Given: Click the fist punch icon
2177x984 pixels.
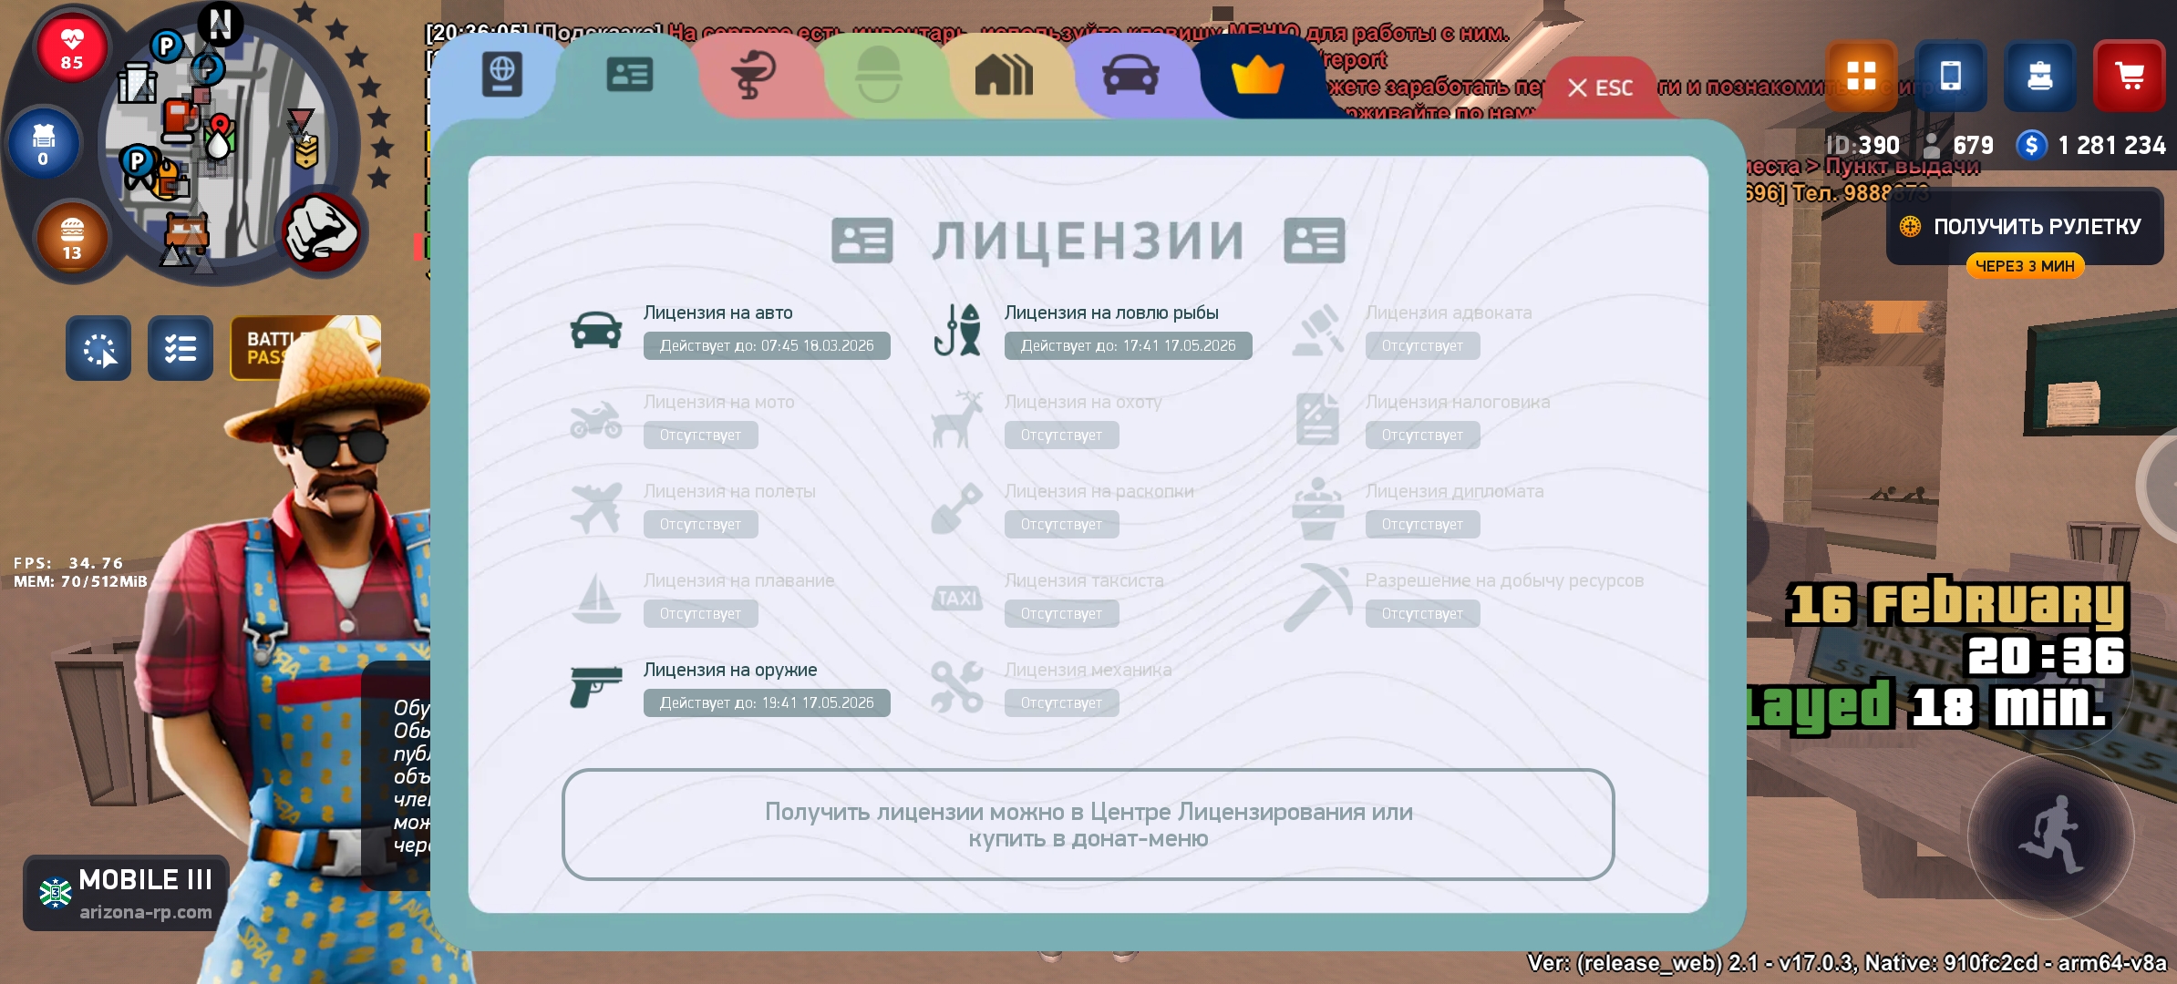Looking at the screenshot, I should coord(321,232).
